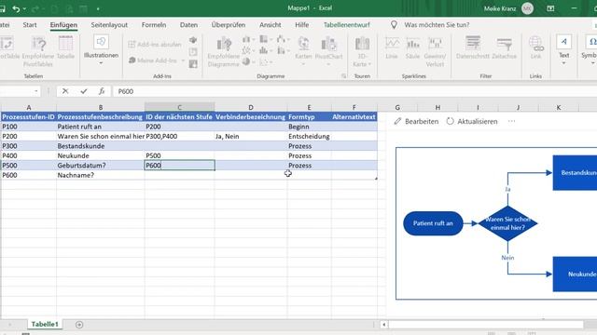Click the Zeitachse filter icon
This screenshot has width=597, height=335.
click(504, 47)
